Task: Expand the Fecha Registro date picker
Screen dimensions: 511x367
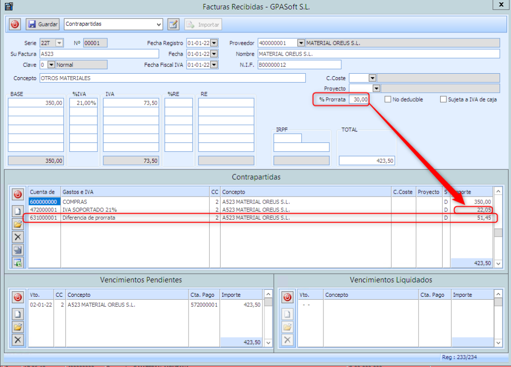Action: (x=214, y=43)
